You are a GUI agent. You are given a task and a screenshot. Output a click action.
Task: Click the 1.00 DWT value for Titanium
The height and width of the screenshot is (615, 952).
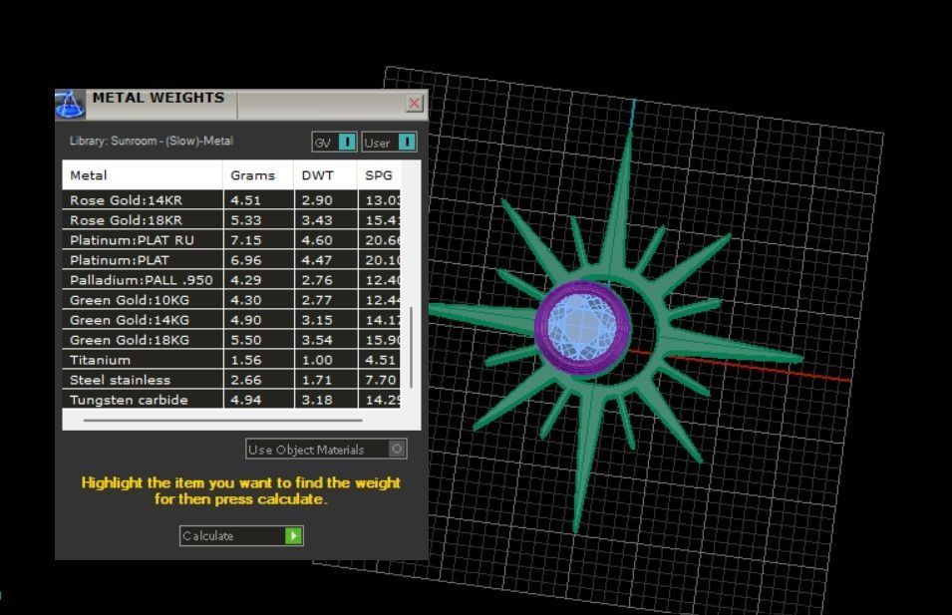click(317, 360)
